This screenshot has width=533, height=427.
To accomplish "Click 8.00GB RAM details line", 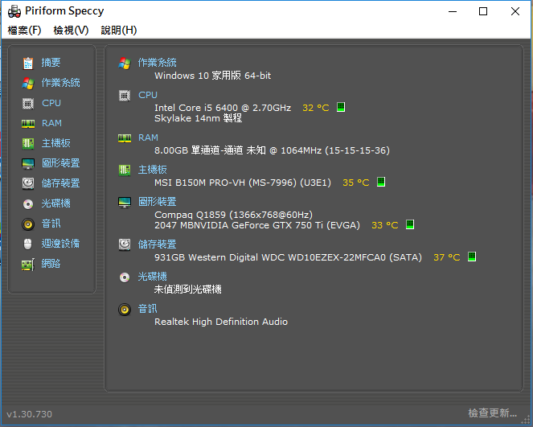I will tap(272, 150).
